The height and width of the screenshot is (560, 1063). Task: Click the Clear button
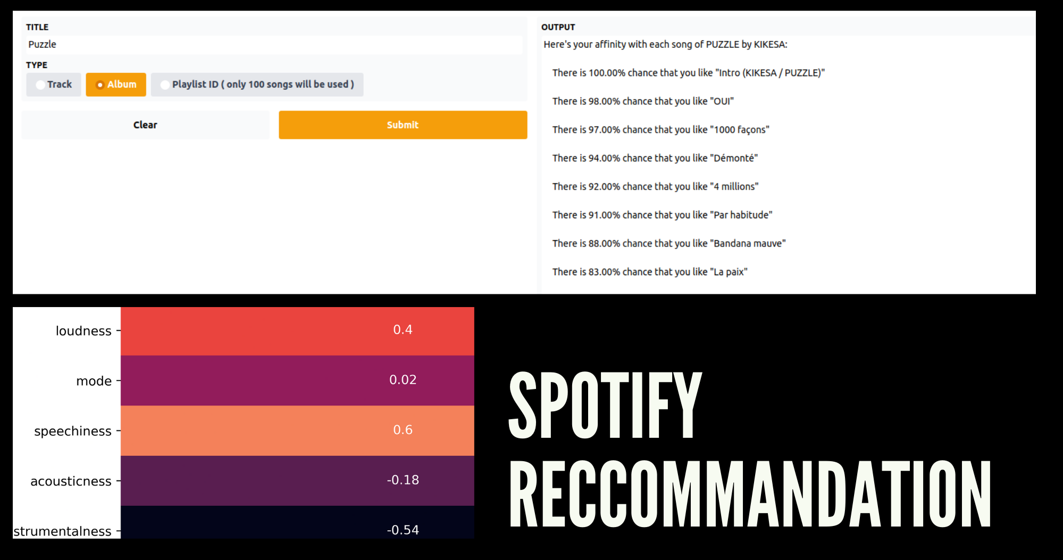(145, 125)
